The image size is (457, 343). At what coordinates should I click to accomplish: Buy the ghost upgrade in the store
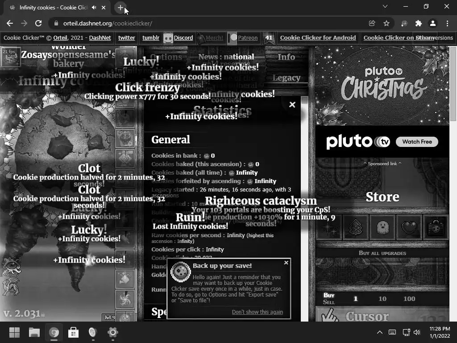tap(382, 227)
